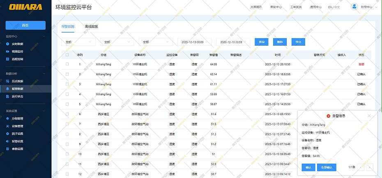Select the checkbox for row 6

[67, 114]
